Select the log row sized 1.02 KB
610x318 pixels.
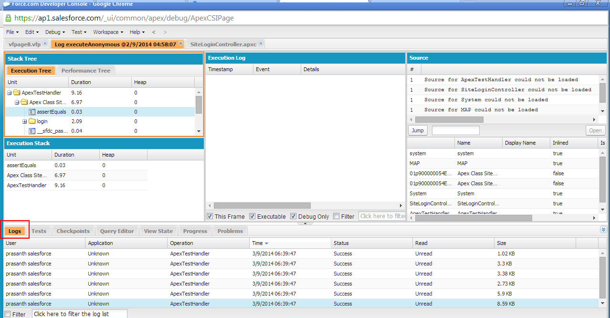[x=301, y=254]
